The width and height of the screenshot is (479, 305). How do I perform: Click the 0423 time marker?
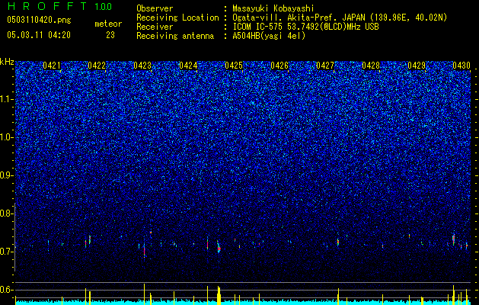142,66
